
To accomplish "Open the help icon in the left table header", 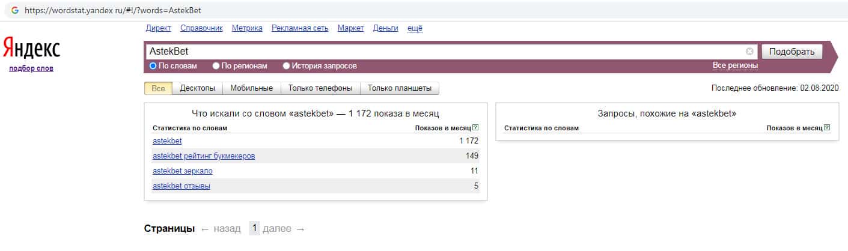I will tap(475, 128).
